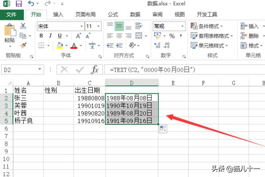This screenshot has height=177, width=265.
Task: Click the Save icon in quick access toolbar
Action: coord(19,4)
